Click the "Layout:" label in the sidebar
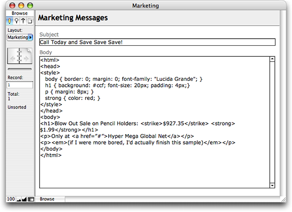Image resolution: width=292 pixels, height=212 pixels. click(15, 30)
